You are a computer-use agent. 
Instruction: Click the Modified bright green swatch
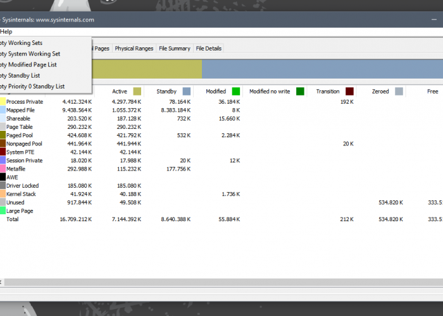click(x=236, y=92)
